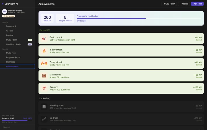Click the '7-day streak' badge card title

click(56, 62)
